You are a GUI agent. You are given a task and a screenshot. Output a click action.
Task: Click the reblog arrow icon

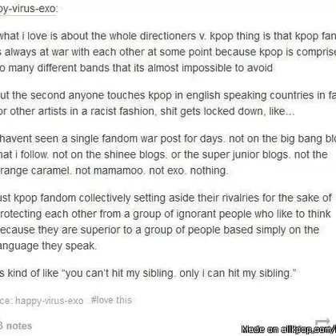(x=322, y=322)
